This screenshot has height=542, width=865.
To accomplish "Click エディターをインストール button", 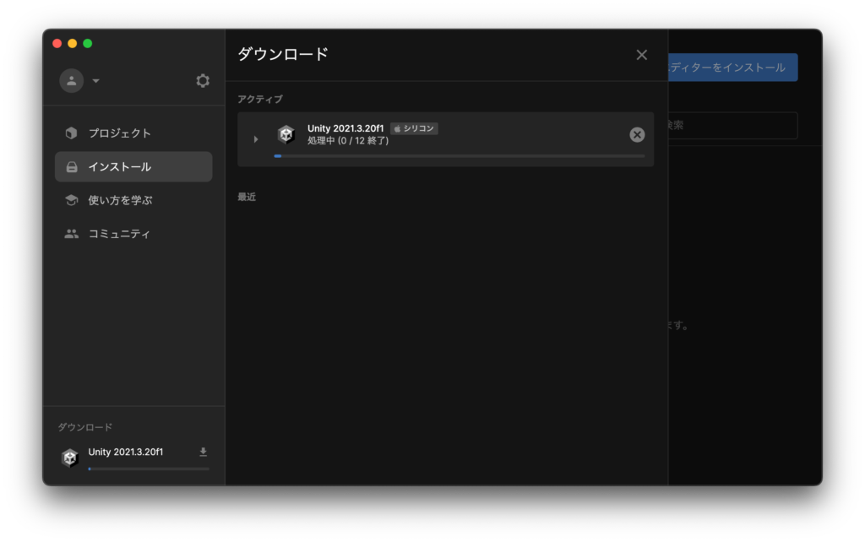I will coord(732,68).
